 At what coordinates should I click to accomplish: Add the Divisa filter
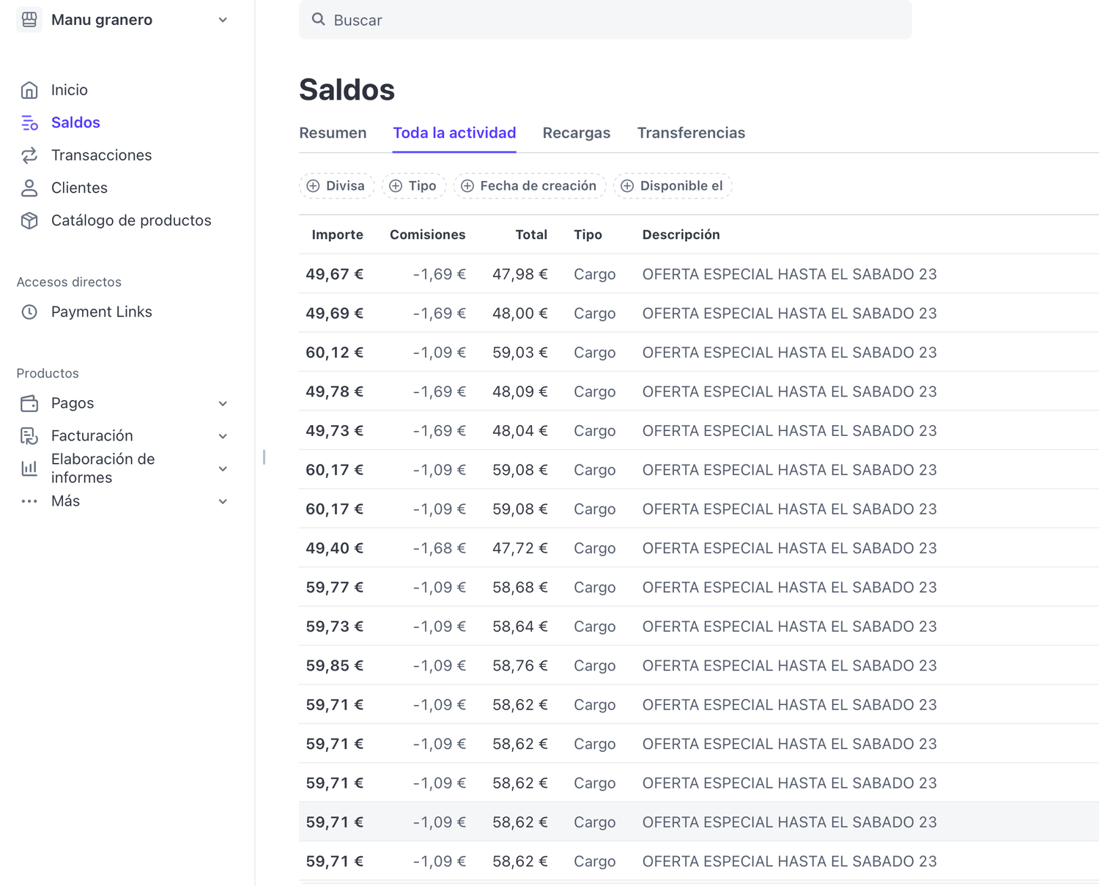pyautogui.click(x=336, y=186)
